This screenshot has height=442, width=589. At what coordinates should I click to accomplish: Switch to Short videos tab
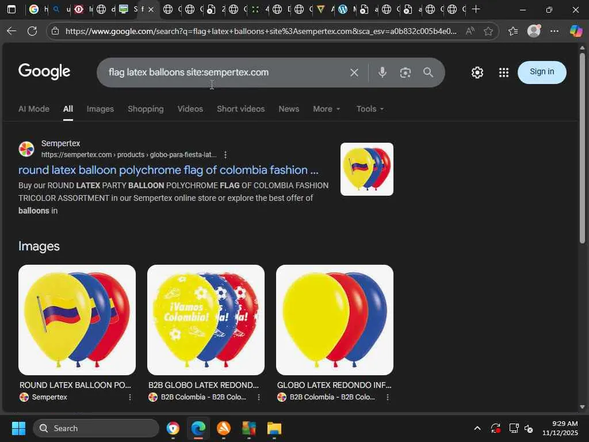(x=241, y=109)
